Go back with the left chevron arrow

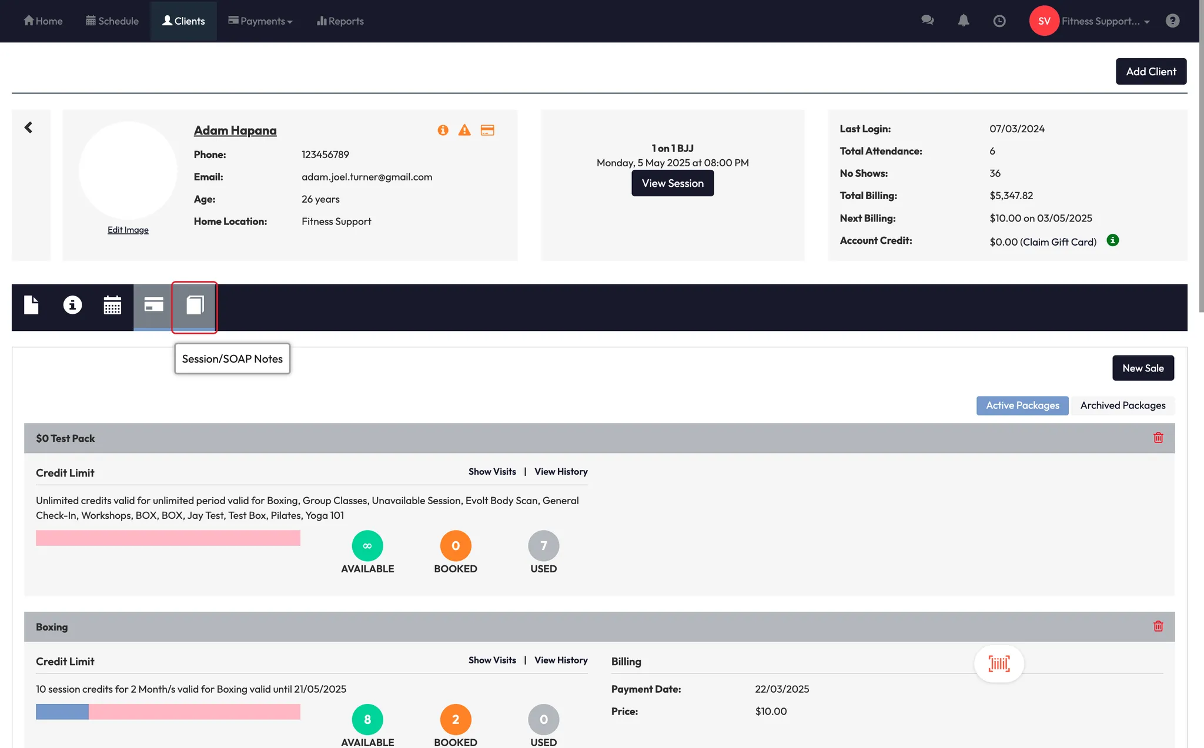point(28,128)
